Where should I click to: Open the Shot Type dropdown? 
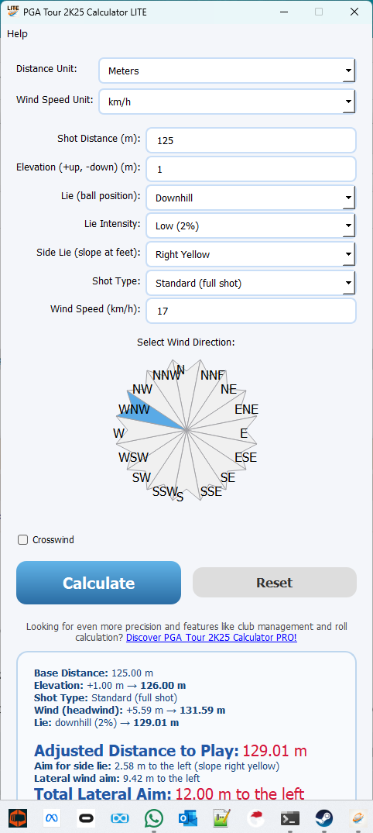[251, 283]
